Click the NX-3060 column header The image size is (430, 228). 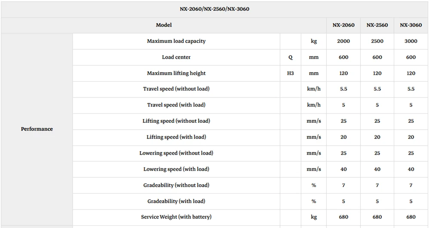pos(411,25)
